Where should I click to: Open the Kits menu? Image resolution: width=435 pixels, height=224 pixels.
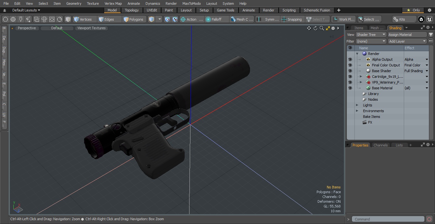coord(404,19)
